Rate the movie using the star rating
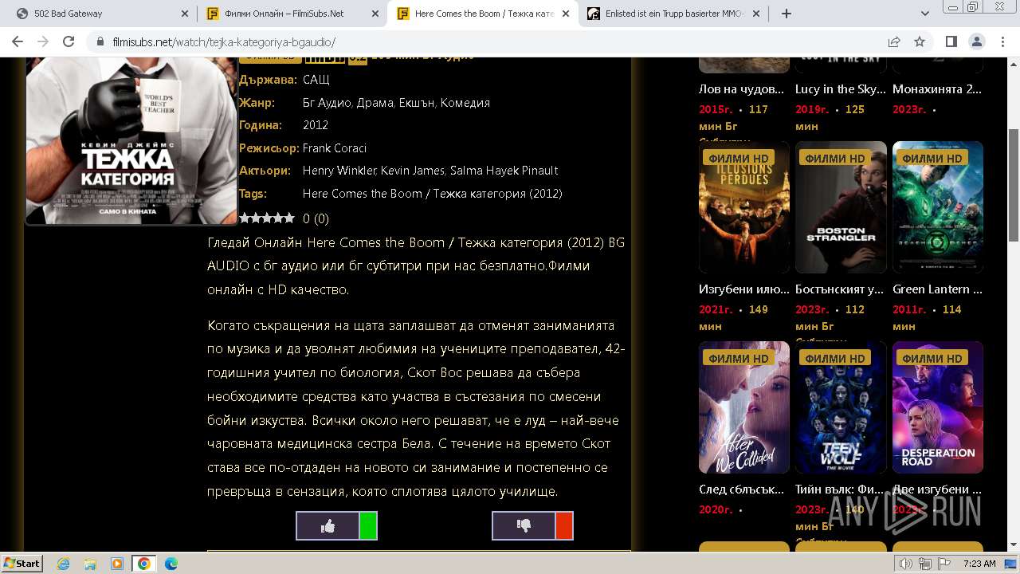The width and height of the screenshot is (1020, 574). (267, 218)
